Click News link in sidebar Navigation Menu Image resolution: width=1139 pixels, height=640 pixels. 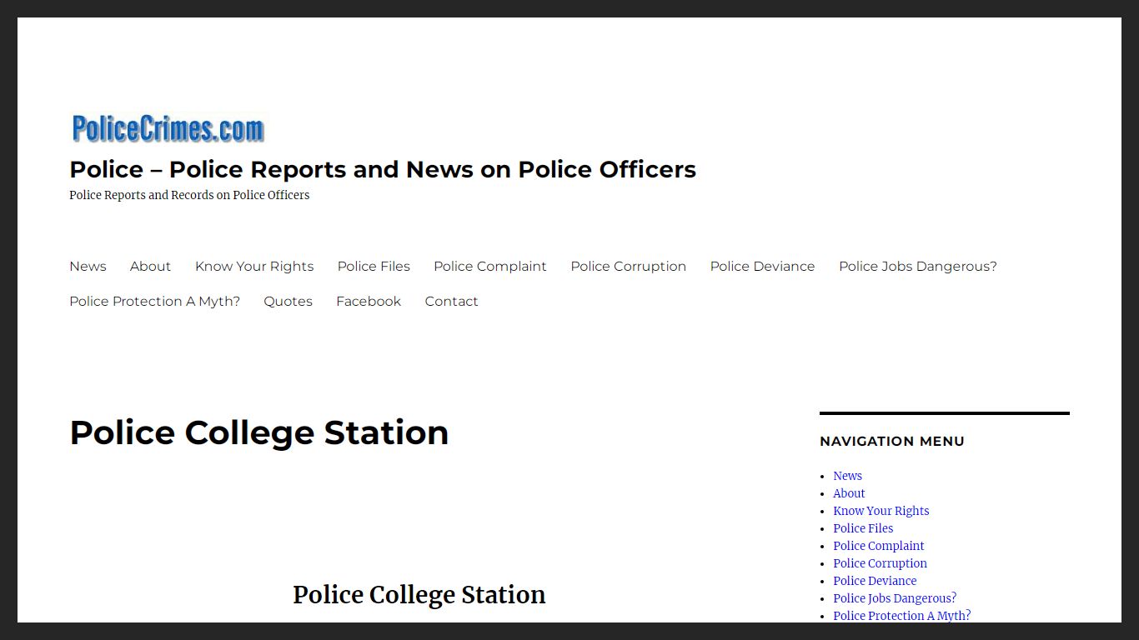847,476
